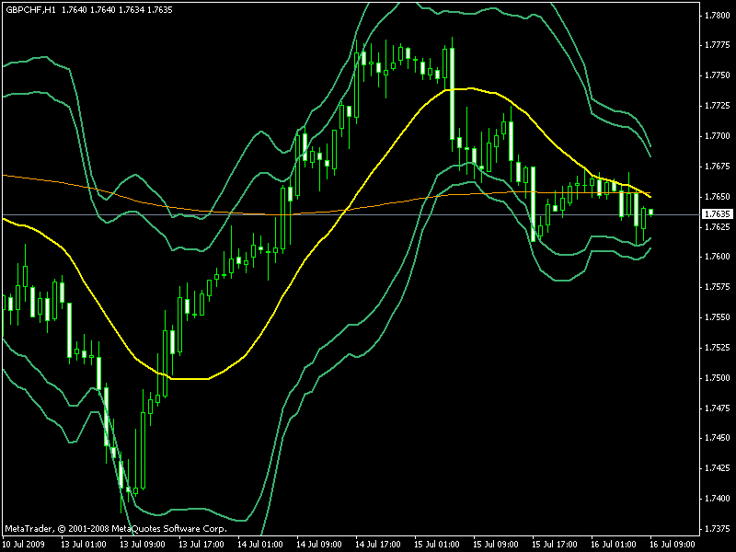Click the 1.7650 price axis label
Image resolution: width=736 pixels, height=552 pixels.
(x=718, y=196)
